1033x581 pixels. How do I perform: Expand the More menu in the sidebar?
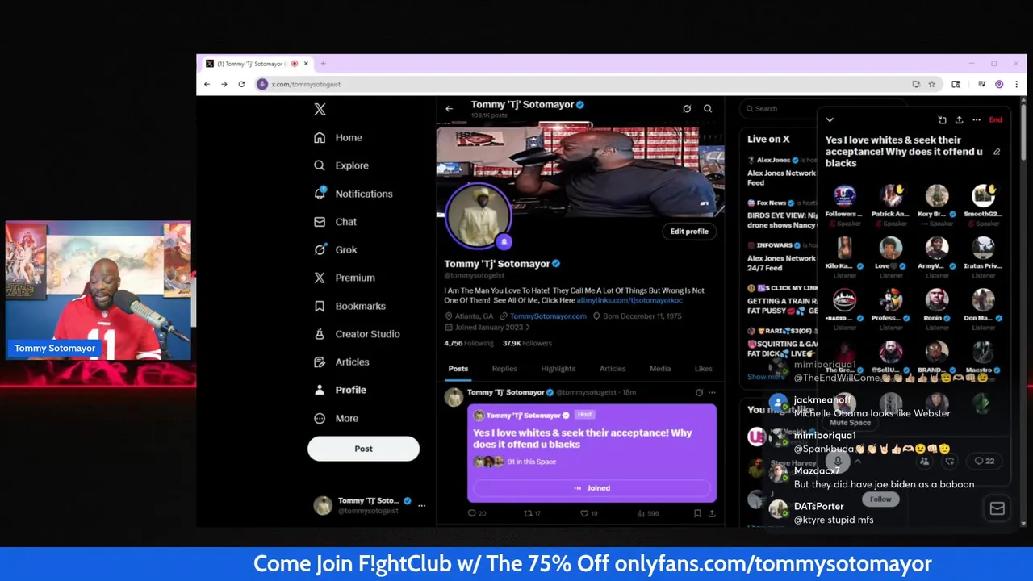click(x=337, y=418)
